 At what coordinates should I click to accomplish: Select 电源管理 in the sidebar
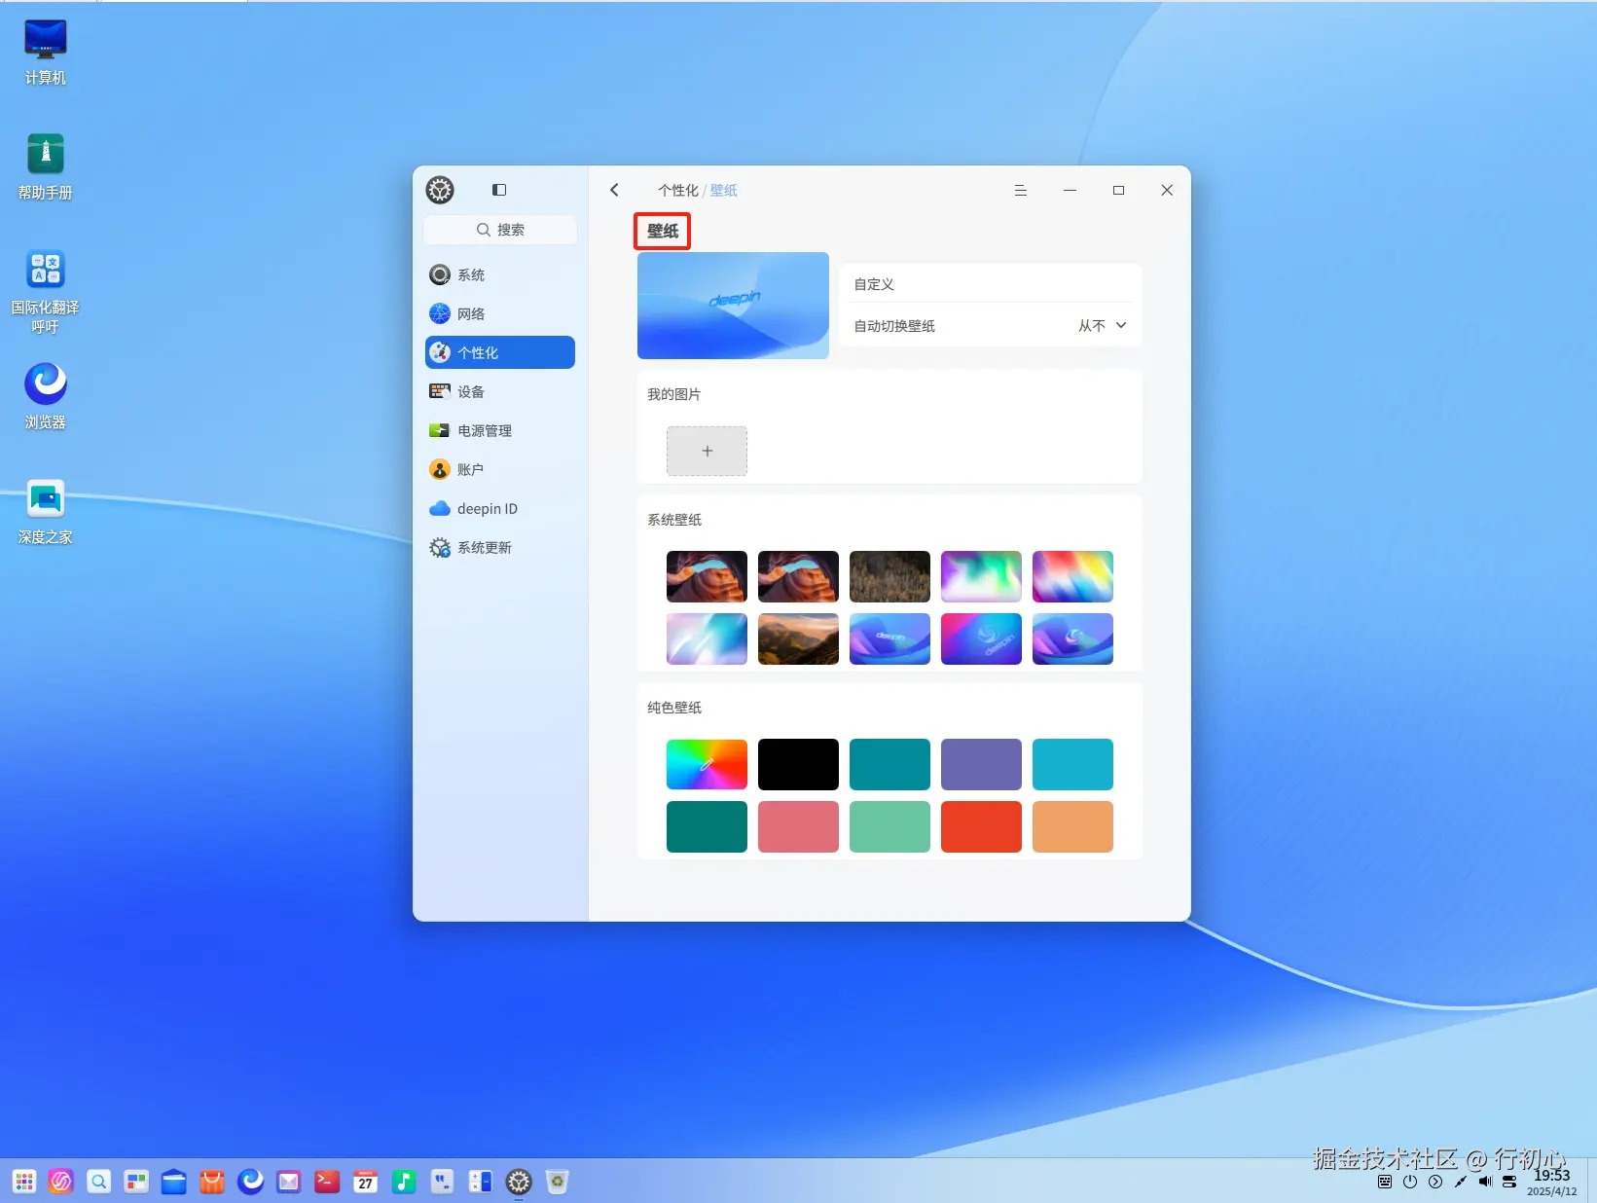(x=500, y=430)
